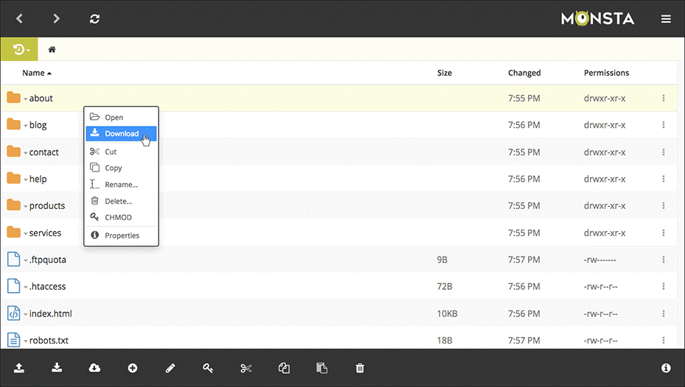Open the hamburger menu
Image resolution: width=685 pixels, height=387 pixels.
[666, 18]
